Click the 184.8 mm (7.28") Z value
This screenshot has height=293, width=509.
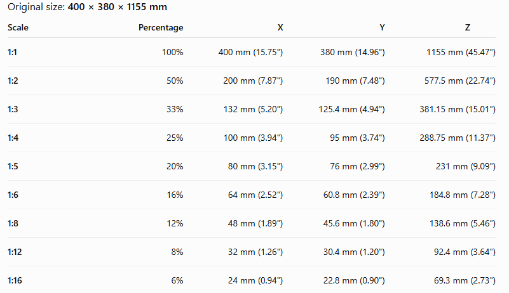coord(463,195)
